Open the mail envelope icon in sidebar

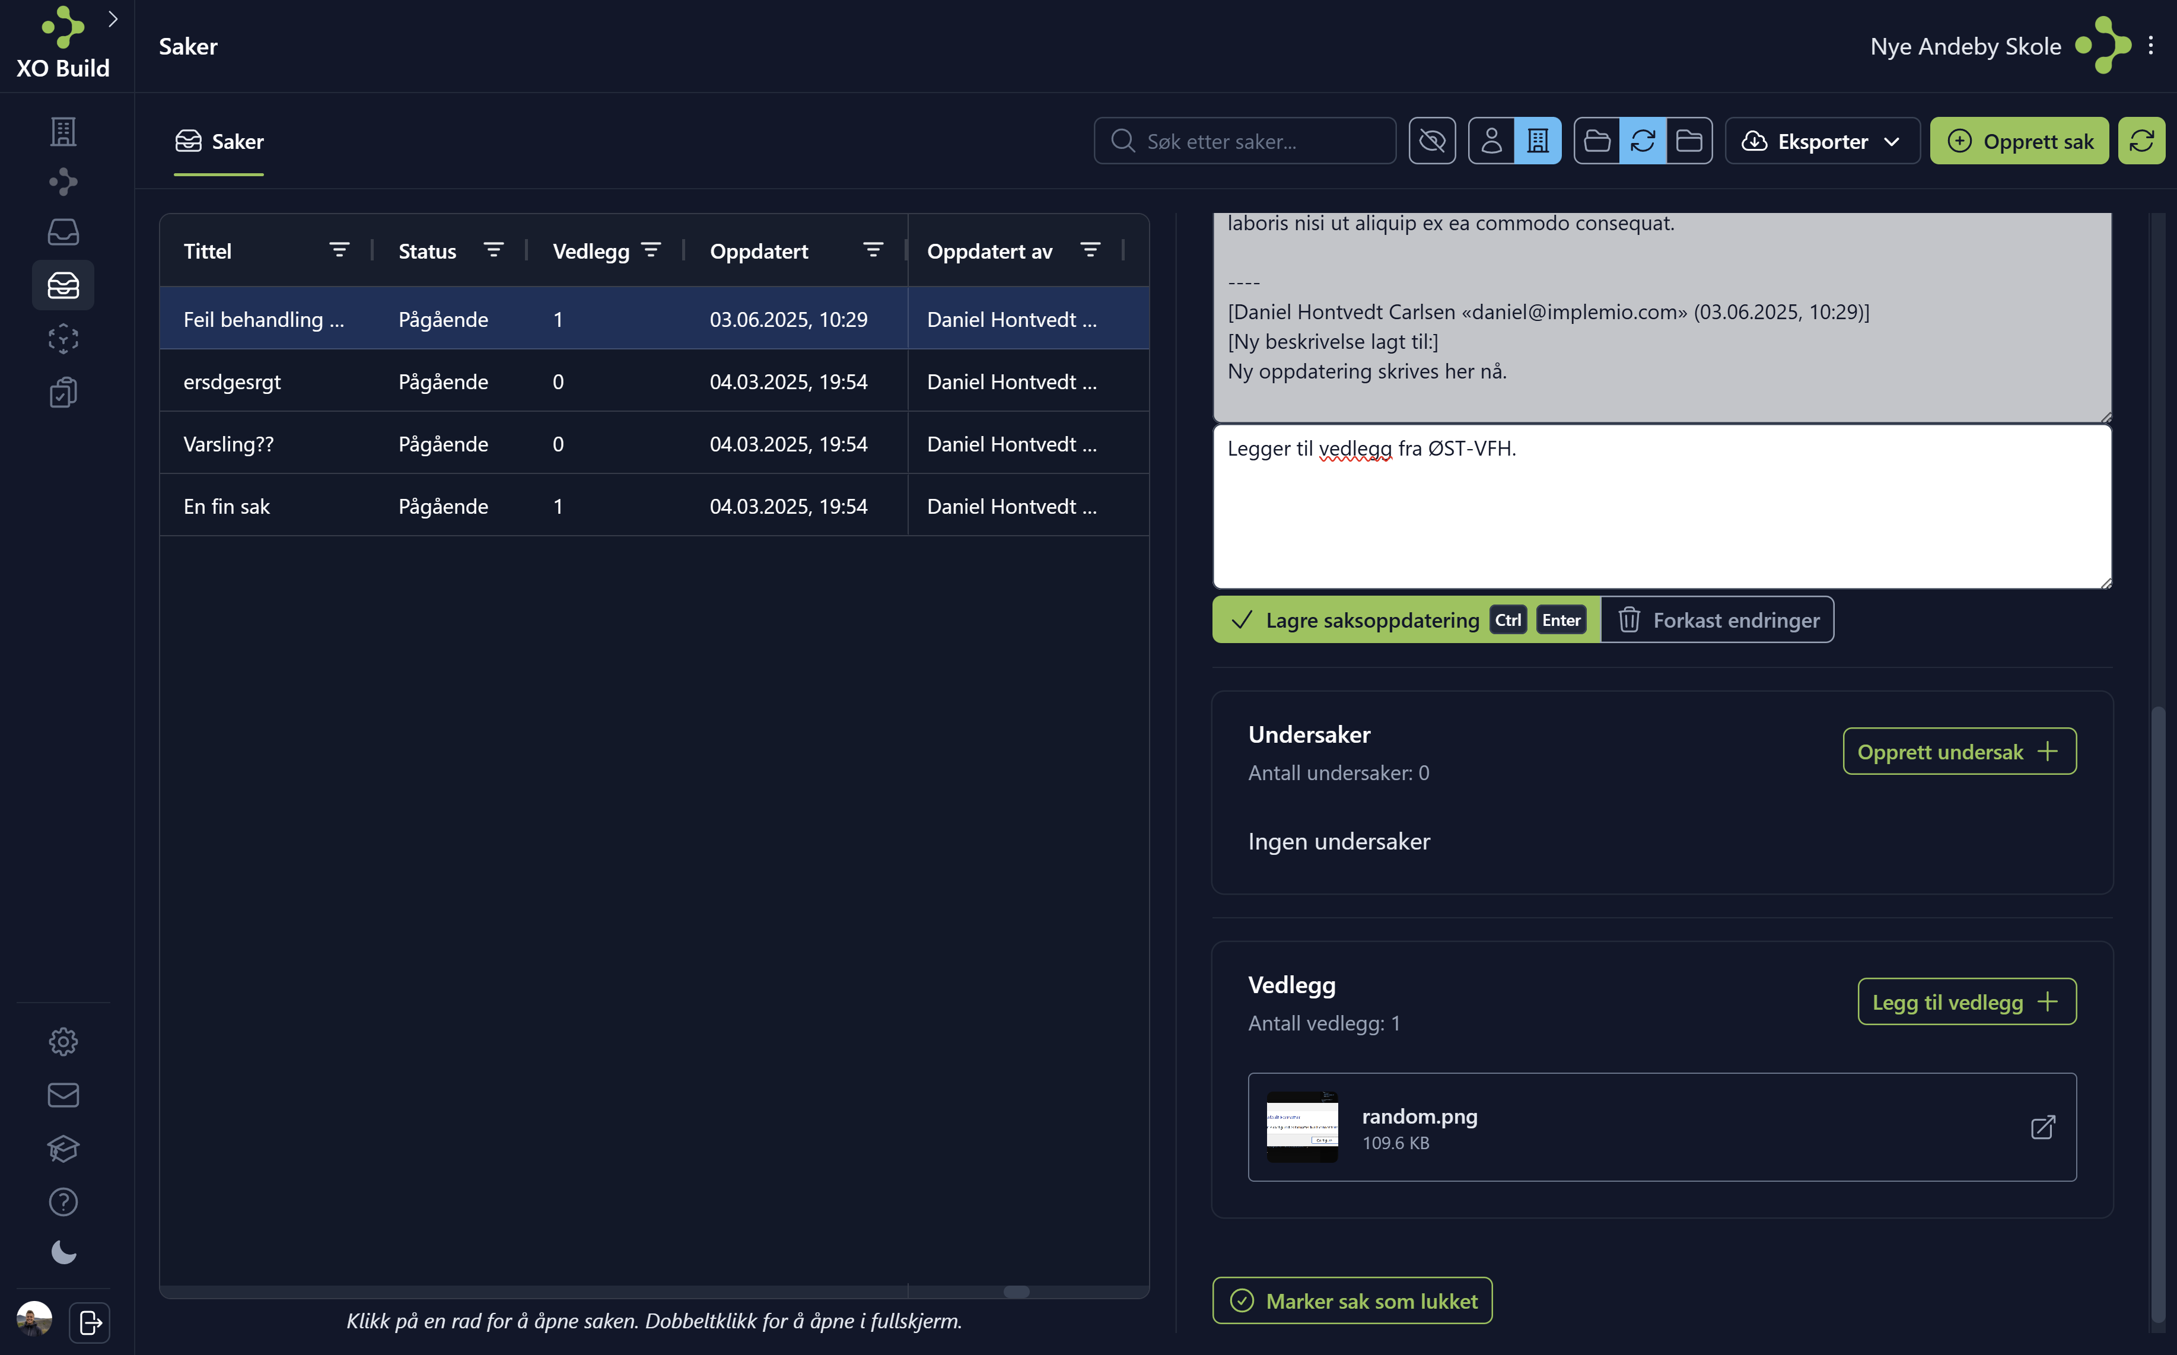coord(63,1094)
